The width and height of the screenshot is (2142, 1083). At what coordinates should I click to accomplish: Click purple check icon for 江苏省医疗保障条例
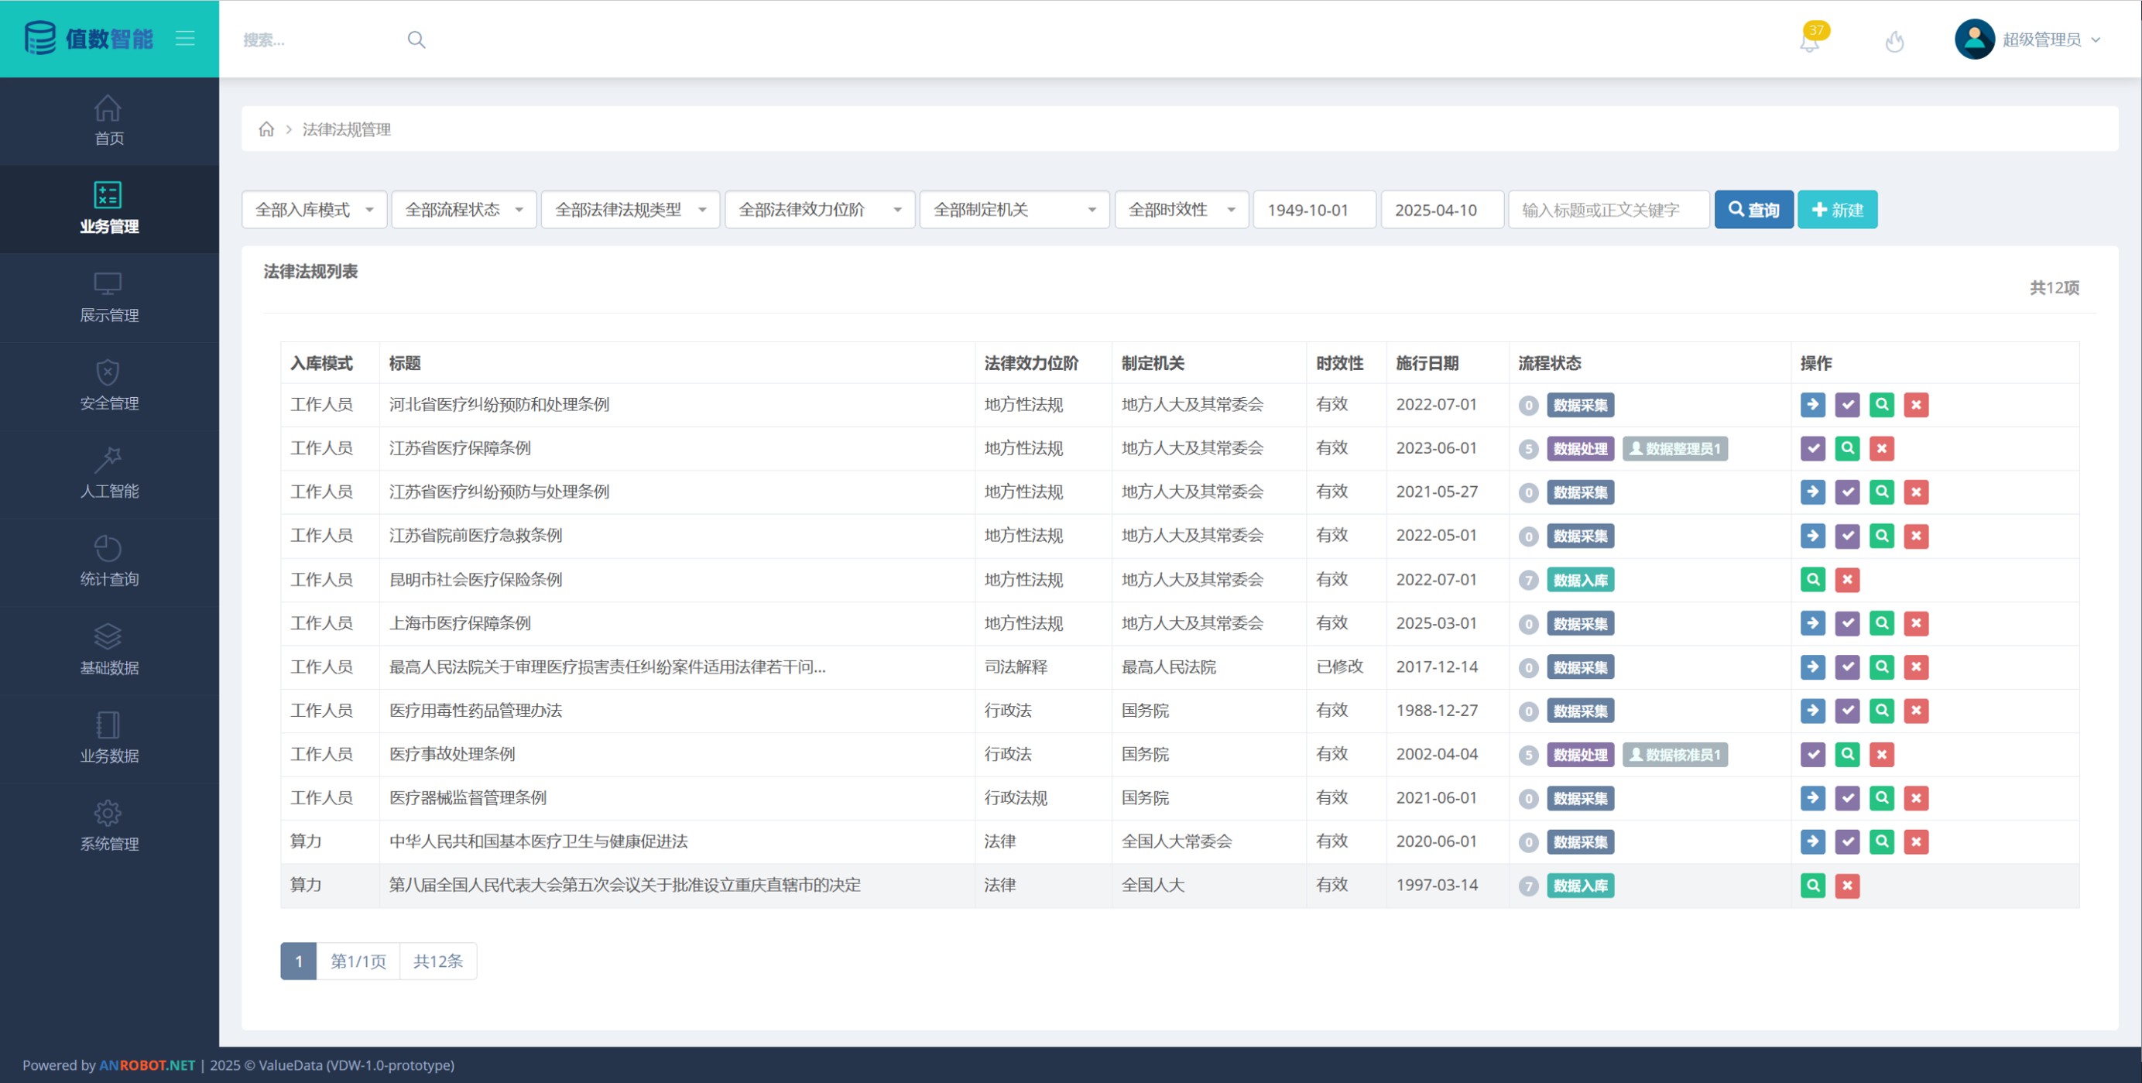tap(1813, 448)
